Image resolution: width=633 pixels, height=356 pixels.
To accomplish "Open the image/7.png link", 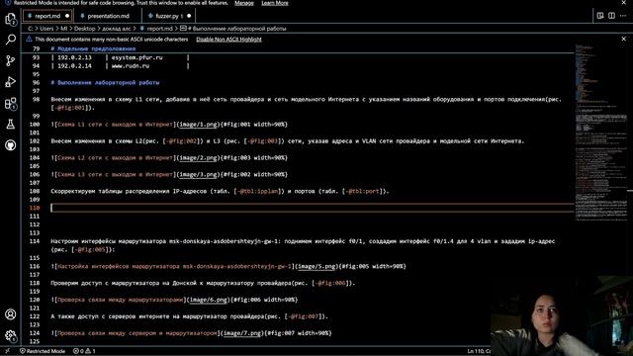I will click(242, 333).
